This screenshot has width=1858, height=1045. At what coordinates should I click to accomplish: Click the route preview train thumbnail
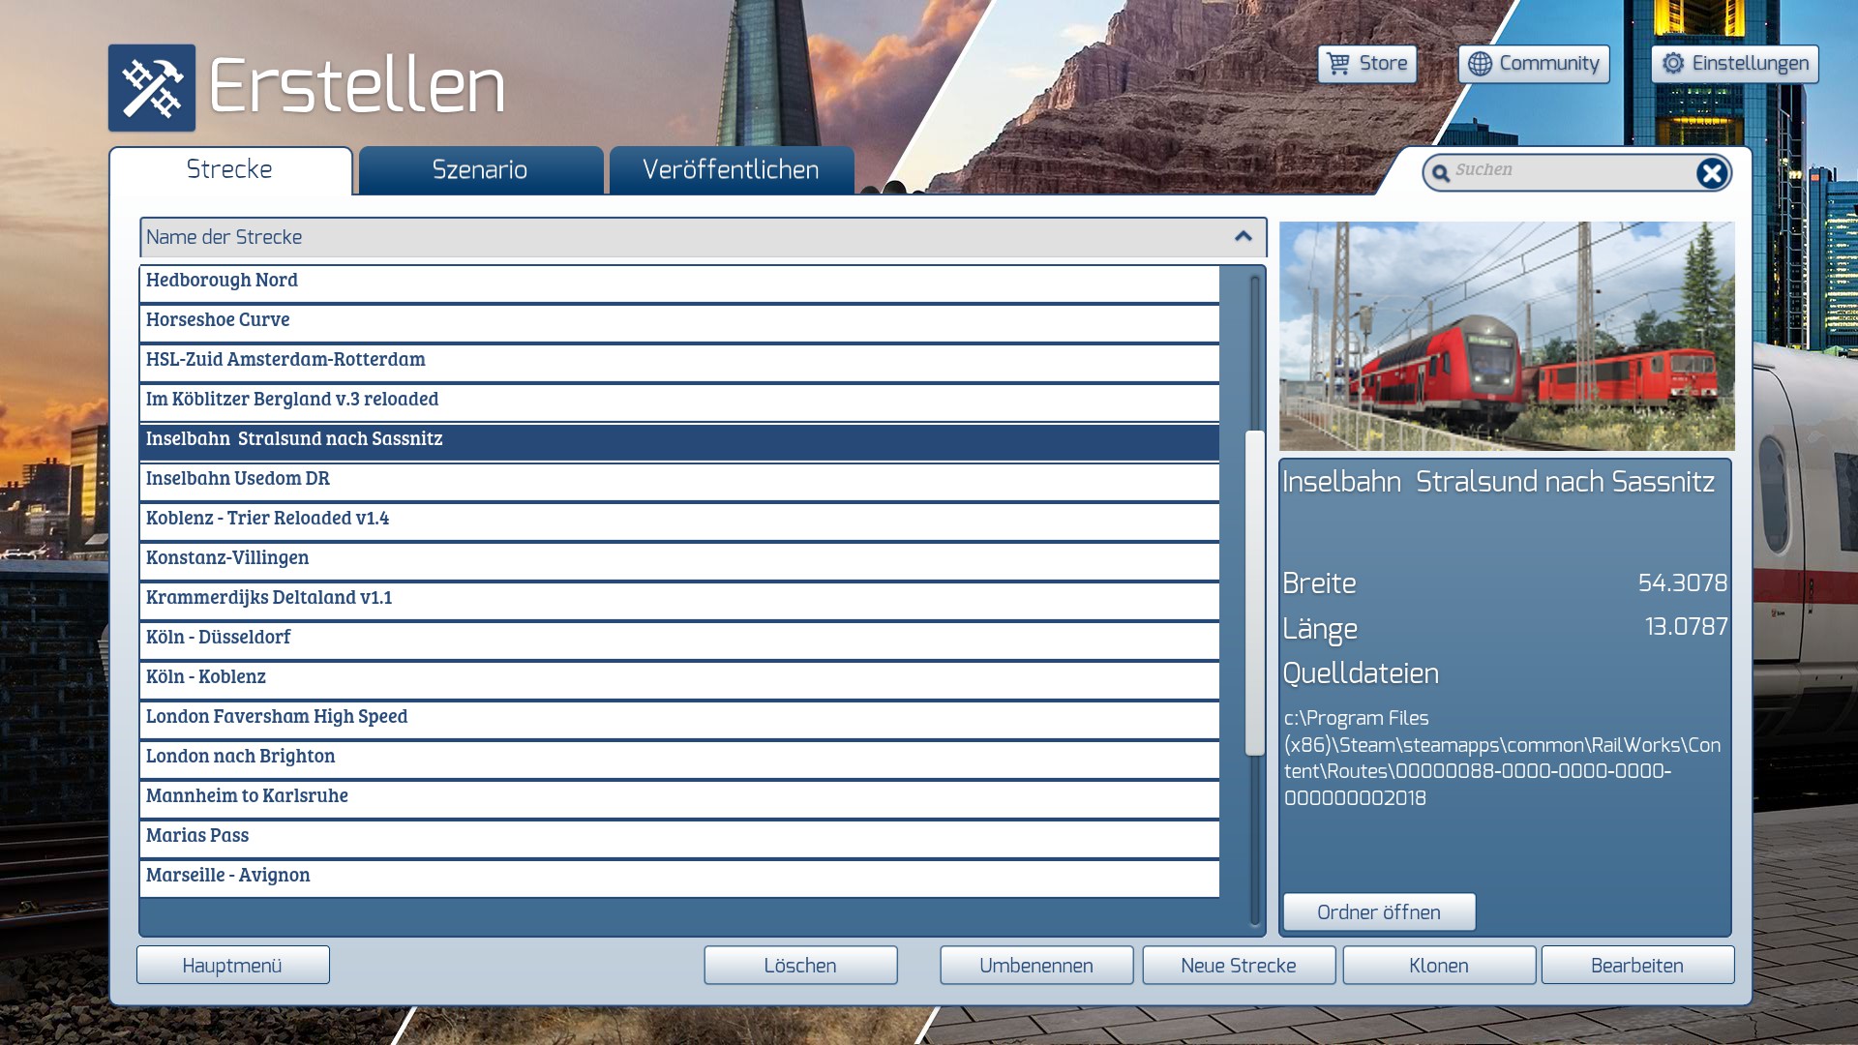[x=1506, y=336]
